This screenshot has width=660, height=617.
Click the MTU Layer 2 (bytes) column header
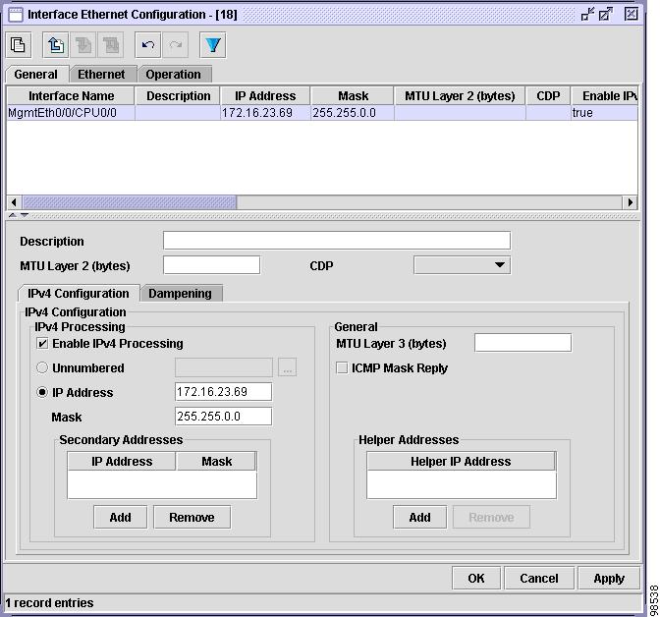point(460,96)
